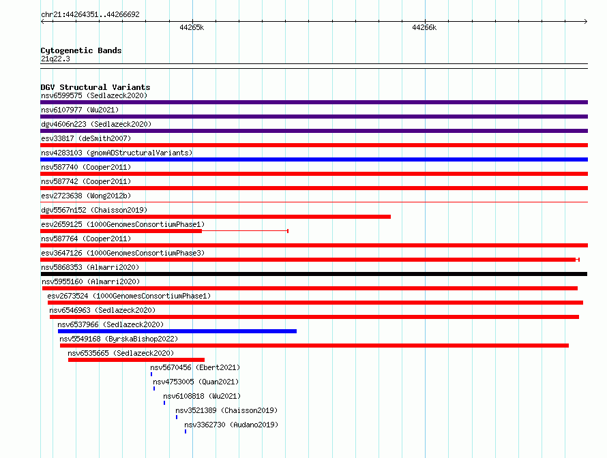Screen dimensions: 607x458
Task: Open the nsv6107977 (Wu2021) label
Action: 80,110
